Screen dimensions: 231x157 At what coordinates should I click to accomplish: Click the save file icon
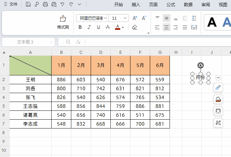point(28,5)
